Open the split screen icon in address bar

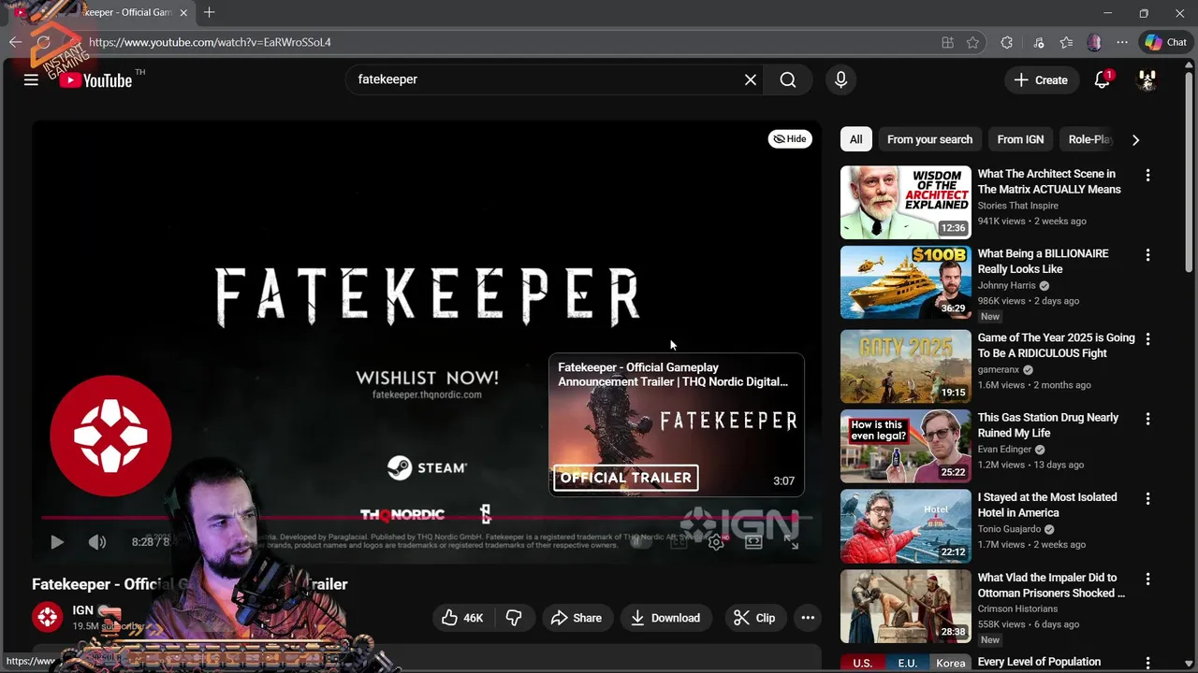coord(948,42)
